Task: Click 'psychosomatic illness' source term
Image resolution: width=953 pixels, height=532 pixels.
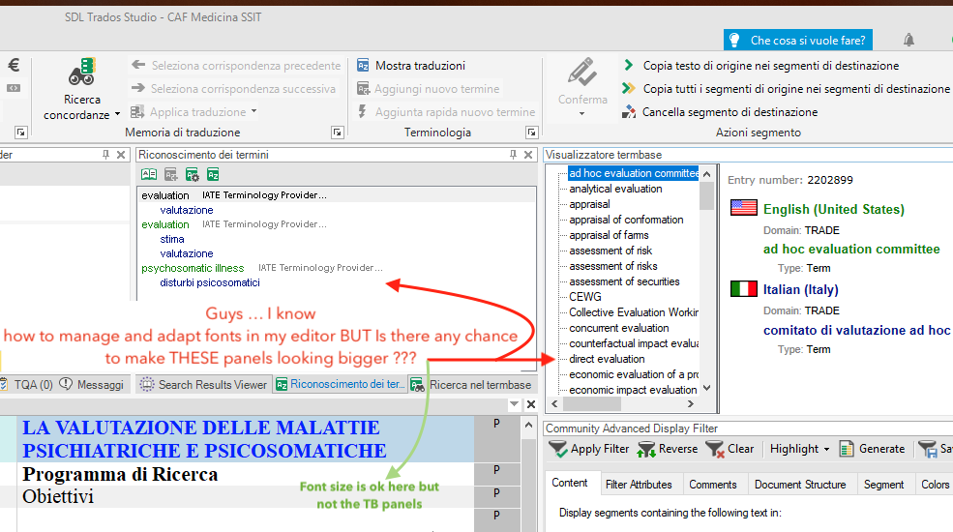Action: pos(193,269)
